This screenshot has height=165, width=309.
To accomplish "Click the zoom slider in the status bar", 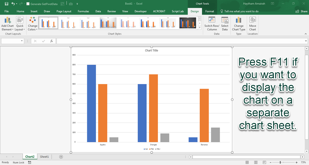I will [280, 162].
